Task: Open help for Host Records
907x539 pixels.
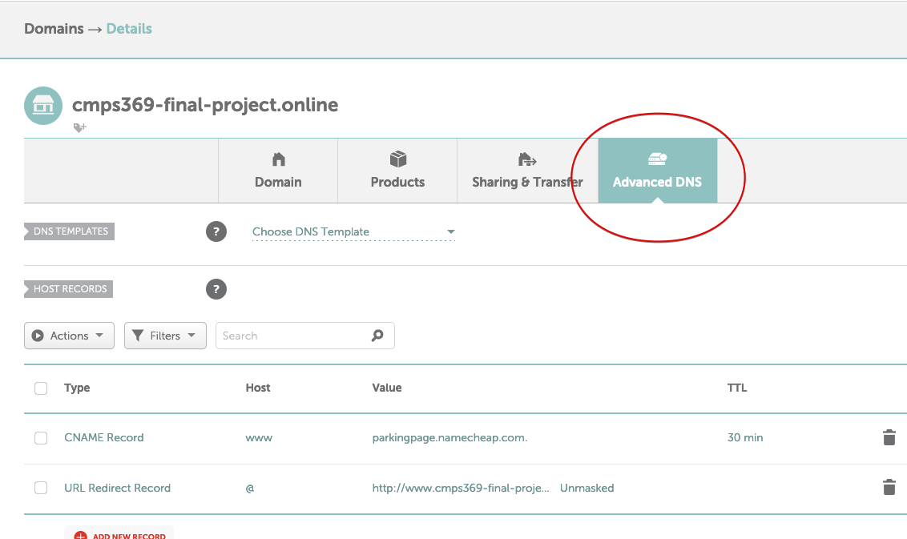Action: click(216, 289)
